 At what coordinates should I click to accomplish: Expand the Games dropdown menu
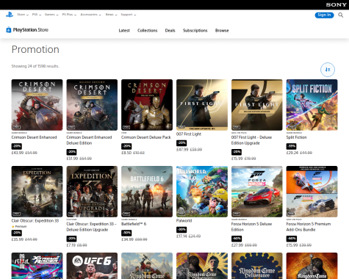51,15
